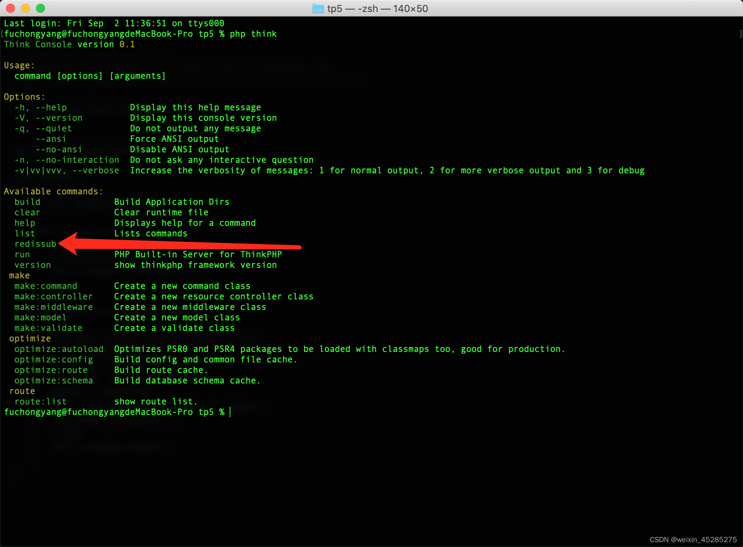Click the yellow minimize window button
The image size is (743, 547).
(26, 8)
